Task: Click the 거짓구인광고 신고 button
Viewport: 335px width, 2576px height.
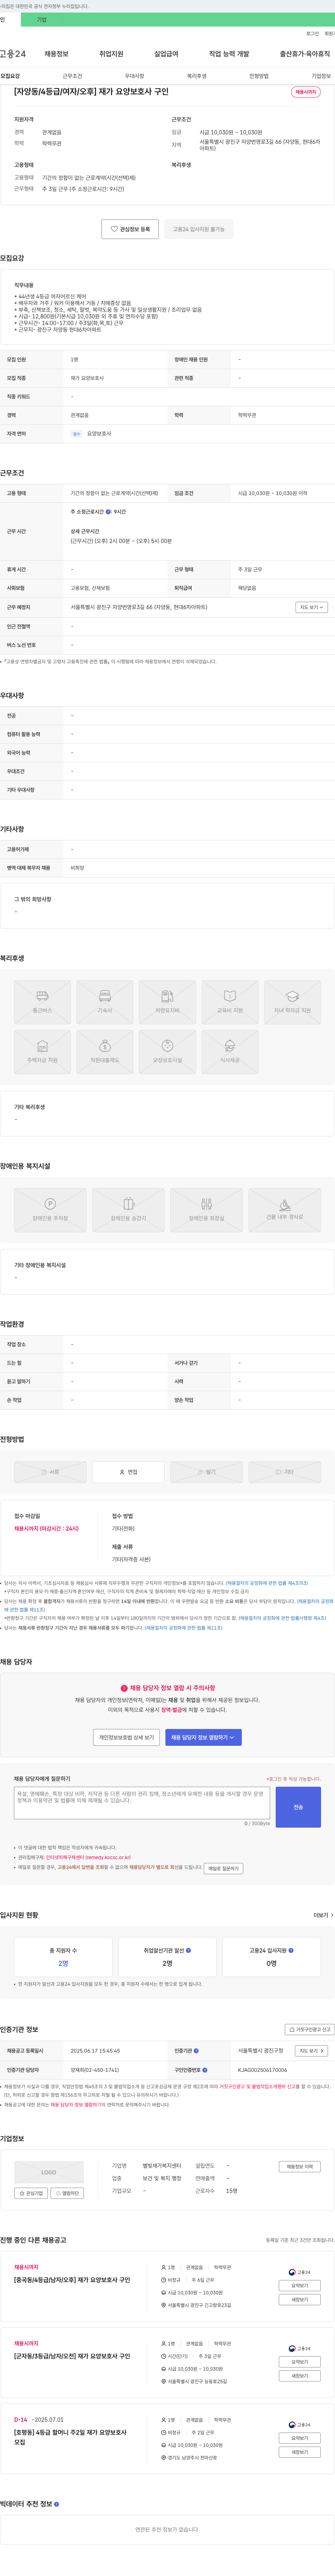Action: point(309,2029)
